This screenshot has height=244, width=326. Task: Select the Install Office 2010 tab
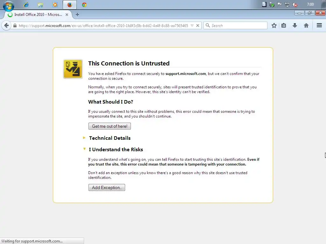38,15
